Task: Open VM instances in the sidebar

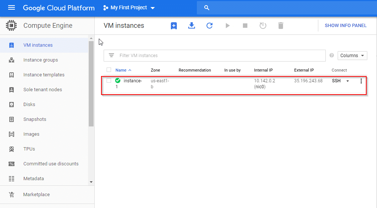Action: pyautogui.click(x=38, y=45)
